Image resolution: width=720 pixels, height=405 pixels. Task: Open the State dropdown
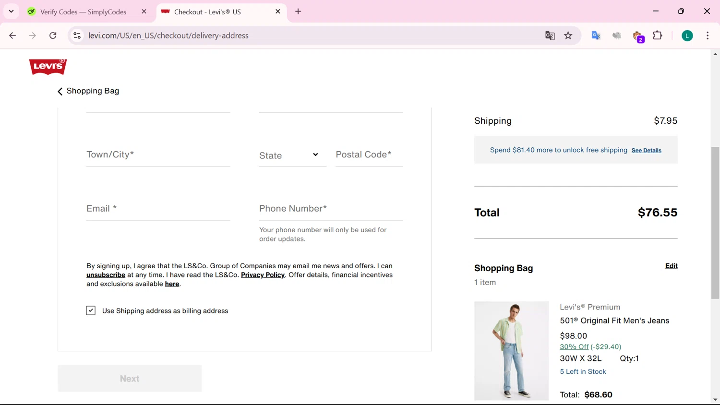tap(293, 155)
